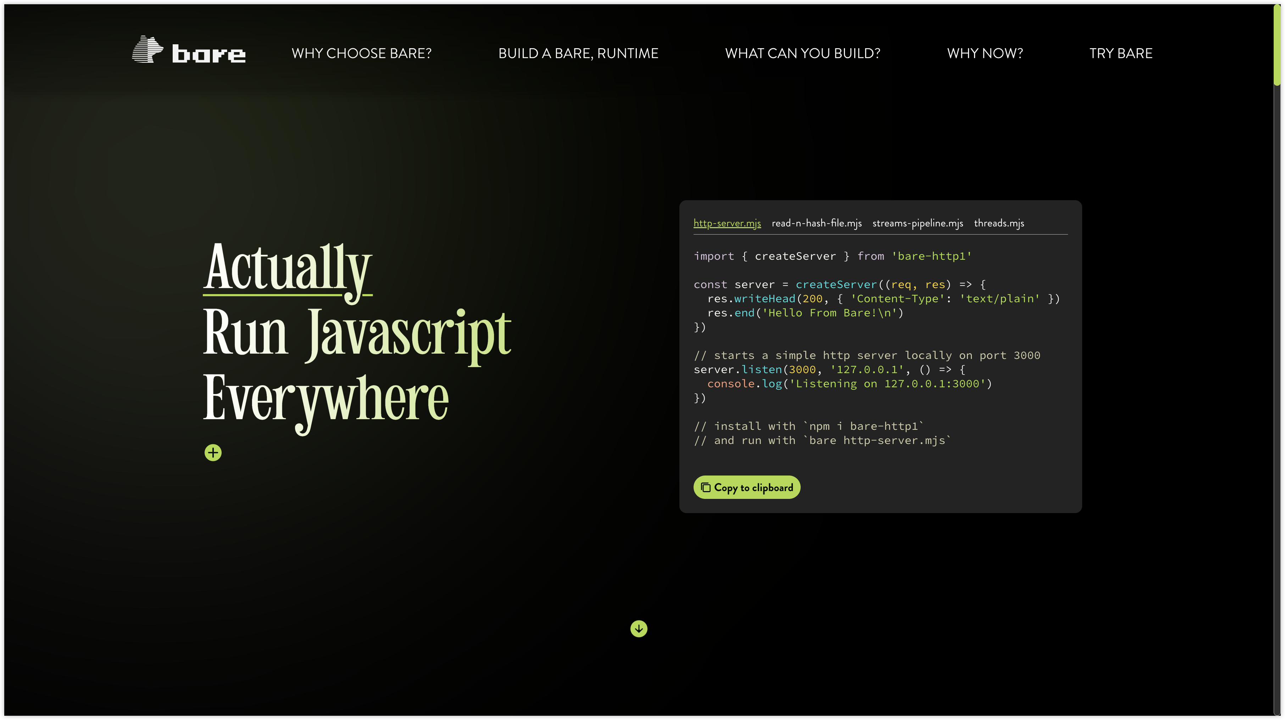Click the console.log Listening line
Screen dimensions: 1285x720
(x=850, y=384)
